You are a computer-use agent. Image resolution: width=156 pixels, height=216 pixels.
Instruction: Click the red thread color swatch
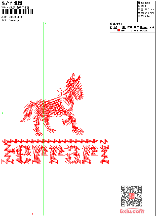click(x=119, y=30)
